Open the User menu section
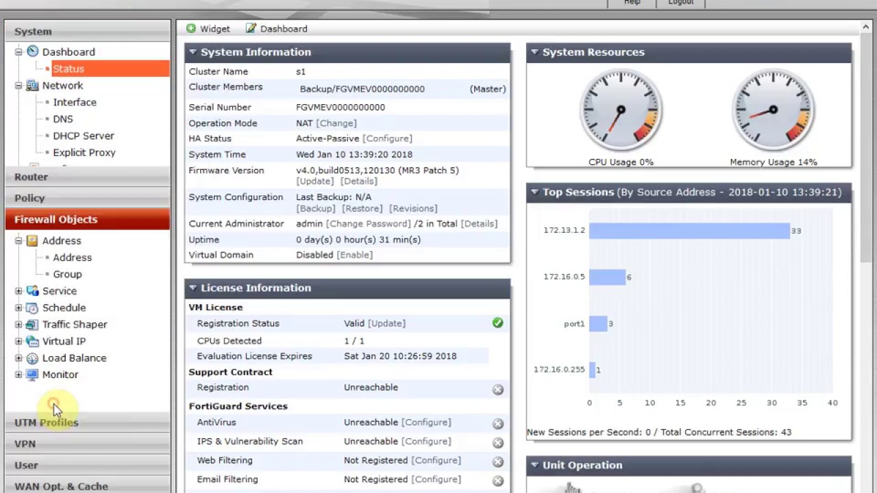877x493 pixels. (88, 465)
